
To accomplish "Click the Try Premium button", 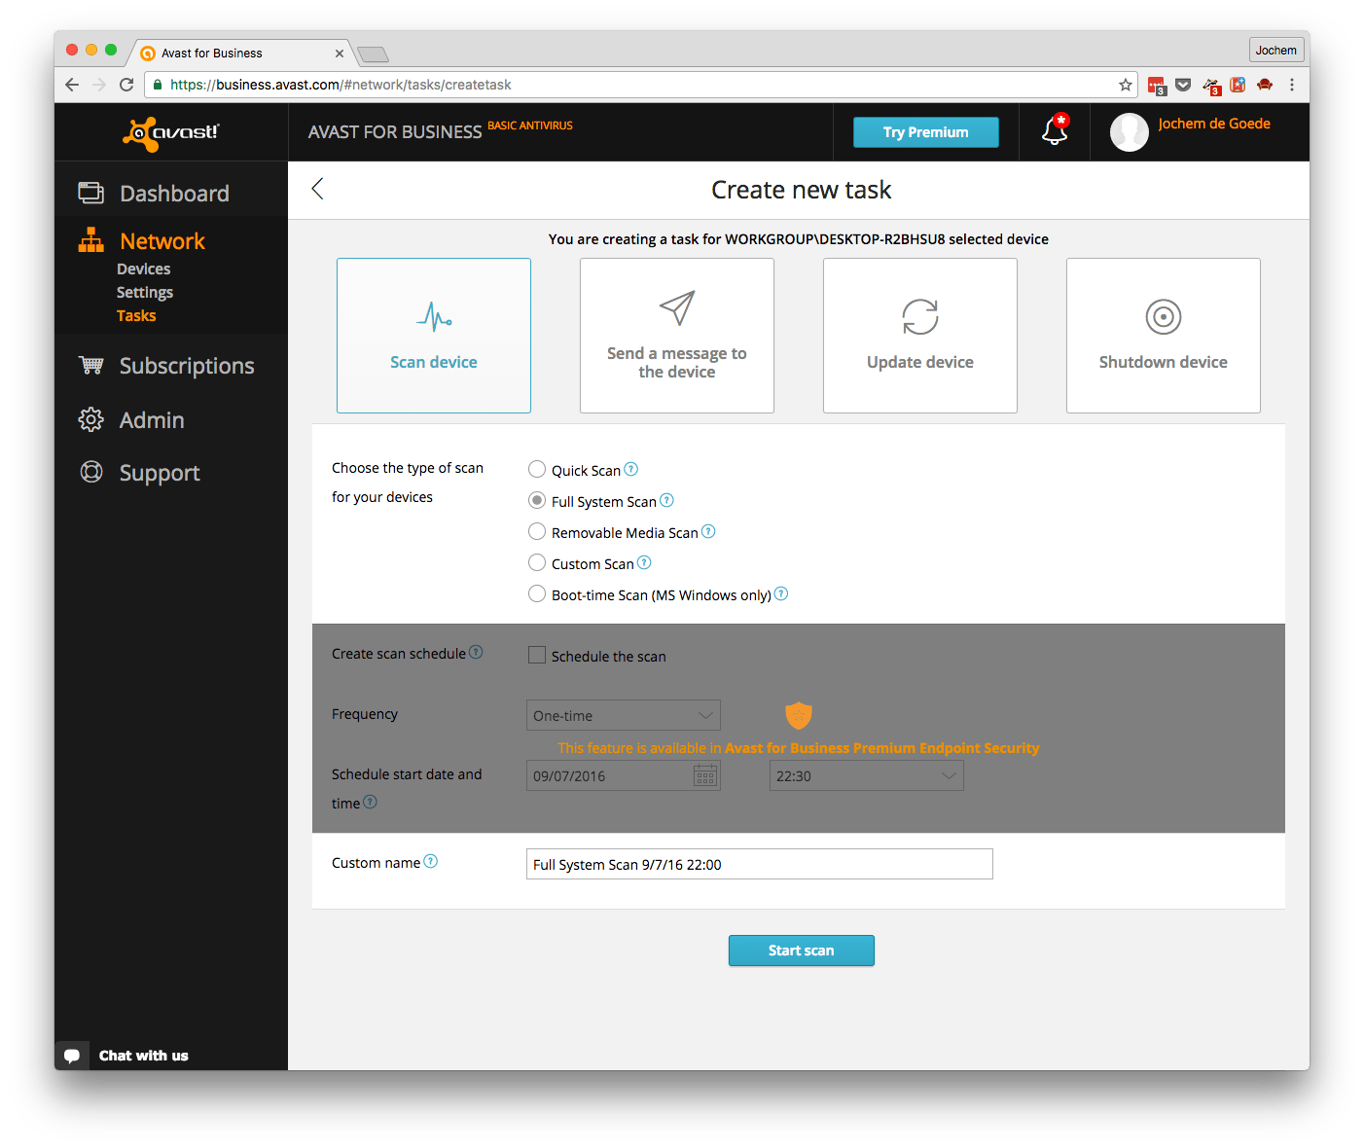I will click(x=926, y=132).
